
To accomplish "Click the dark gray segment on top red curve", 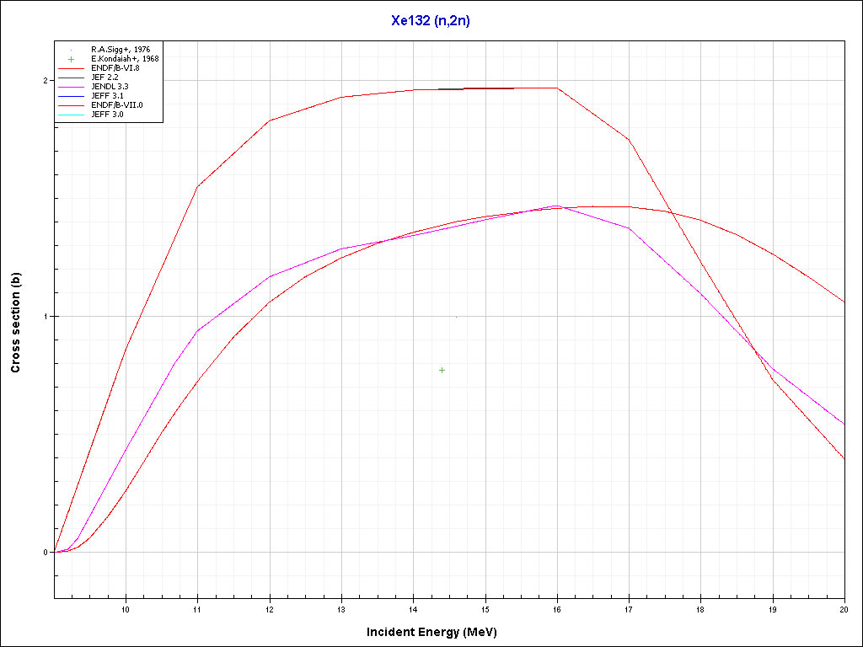I will [x=489, y=88].
